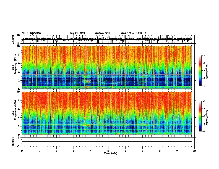Screen dimensions: 219x169
Task: Select the ch.1 colorbar log(PSD) label
Action: [x=207, y=72]
